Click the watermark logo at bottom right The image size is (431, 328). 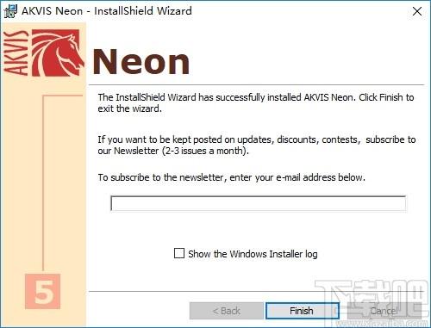point(372,303)
